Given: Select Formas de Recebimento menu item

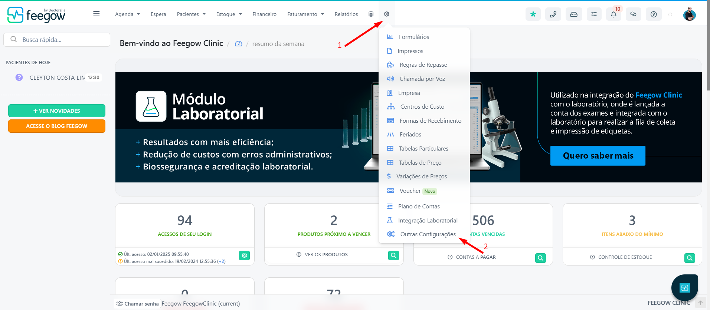Looking at the screenshot, I should pyautogui.click(x=424, y=121).
